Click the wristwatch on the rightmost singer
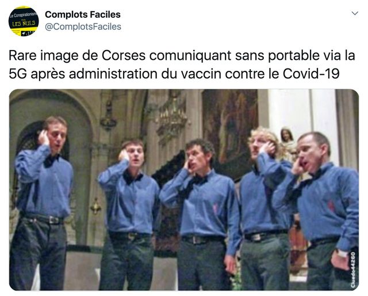This screenshot has height=296, width=368. click(343, 254)
